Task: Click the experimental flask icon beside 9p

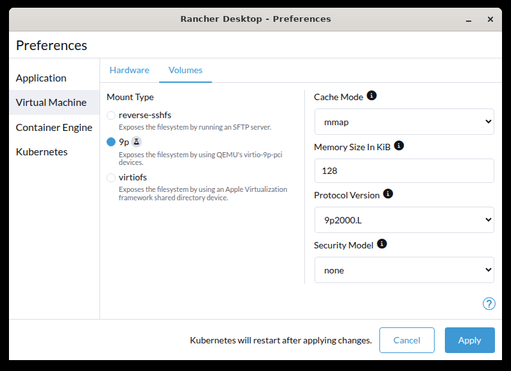Action: click(x=136, y=142)
